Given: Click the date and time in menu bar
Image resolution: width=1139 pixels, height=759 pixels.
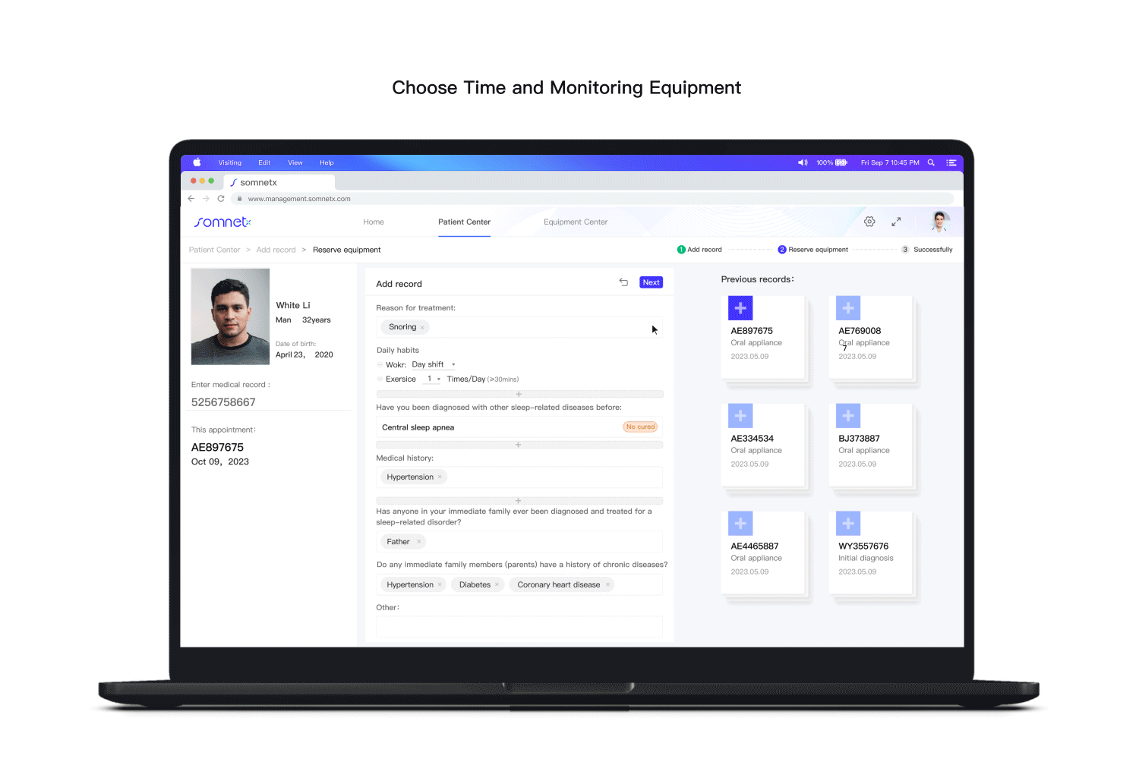Looking at the screenshot, I should click(890, 162).
